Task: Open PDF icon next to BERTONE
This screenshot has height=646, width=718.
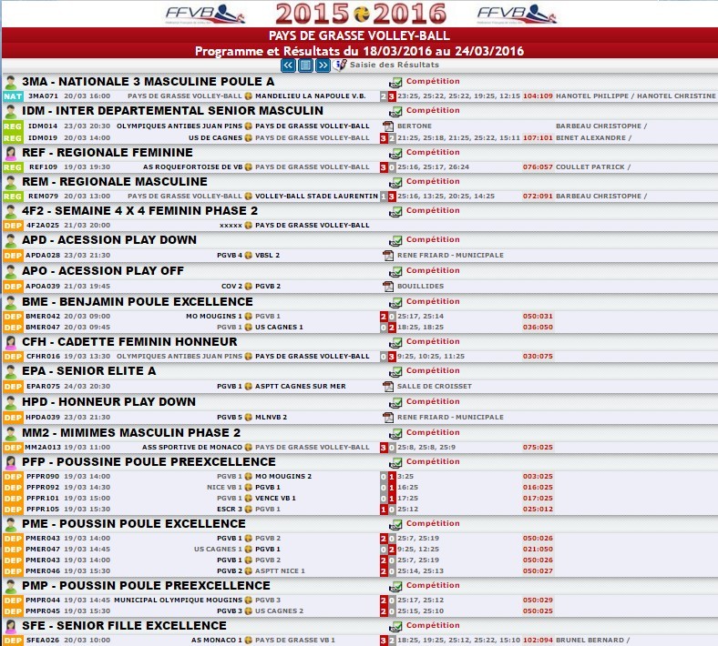Action: coord(387,126)
